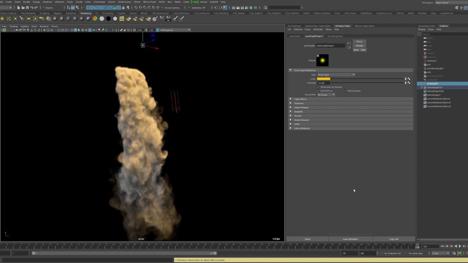Click the blue plastic sphere shelf icon
468x263 pixels.
[88, 19]
